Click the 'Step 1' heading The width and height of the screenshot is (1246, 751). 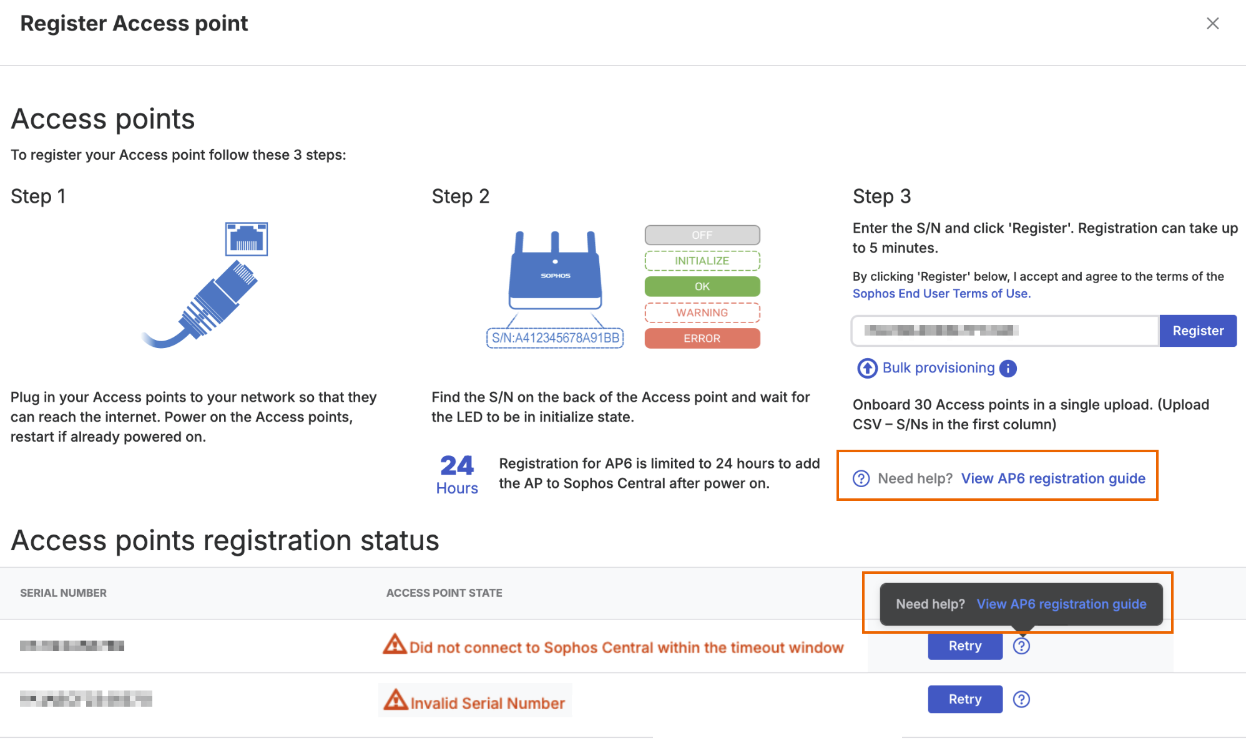coord(38,196)
